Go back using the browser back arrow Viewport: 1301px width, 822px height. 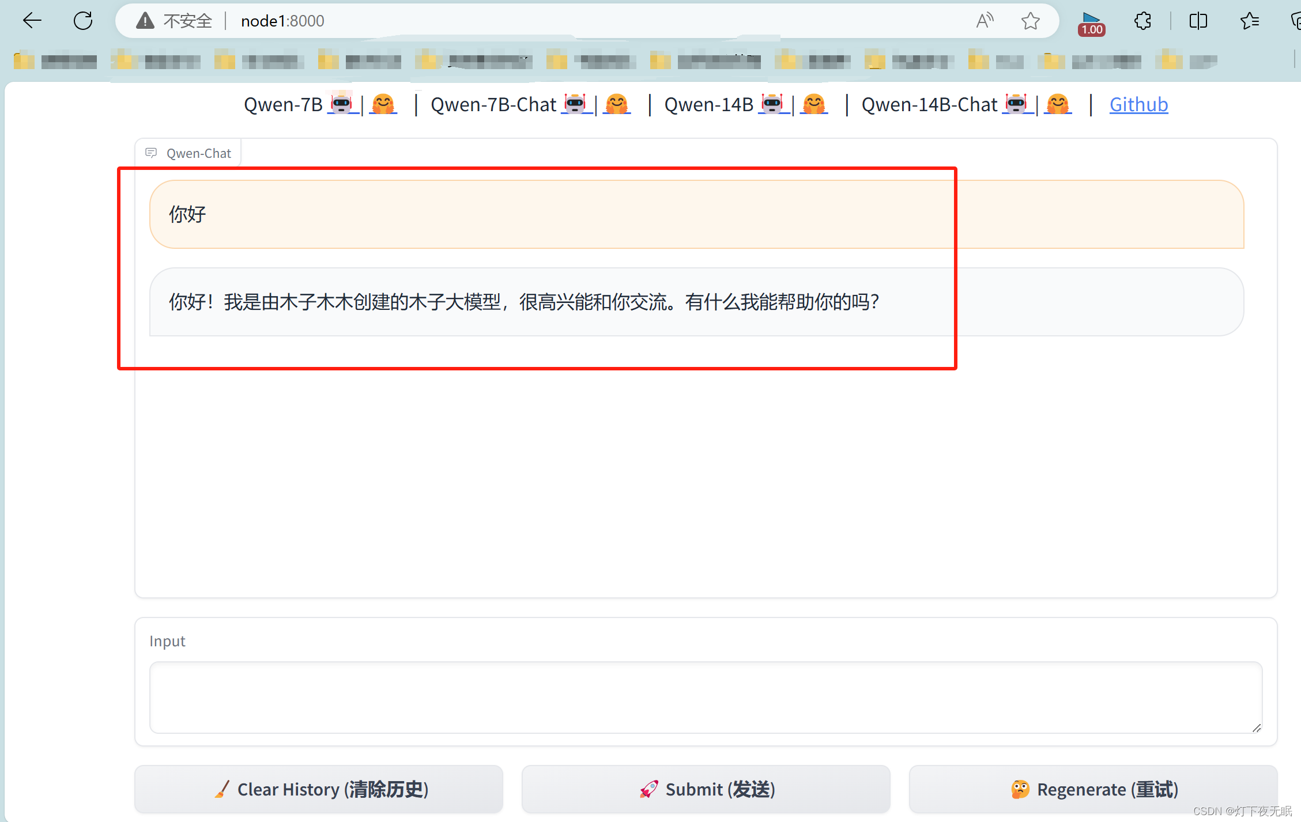click(x=32, y=21)
